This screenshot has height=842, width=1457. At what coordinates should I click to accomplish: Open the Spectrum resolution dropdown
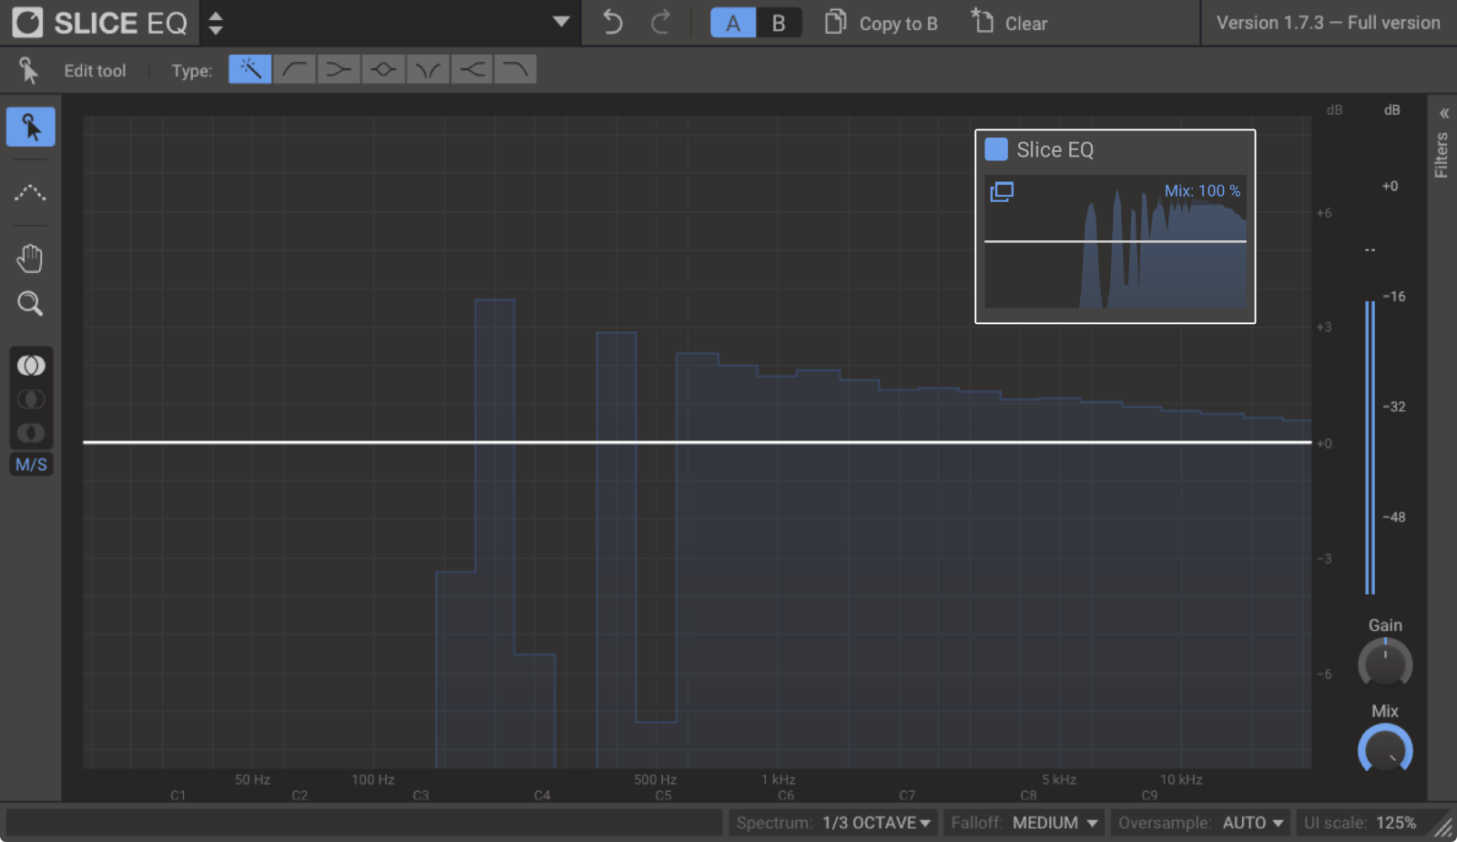tap(874, 822)
